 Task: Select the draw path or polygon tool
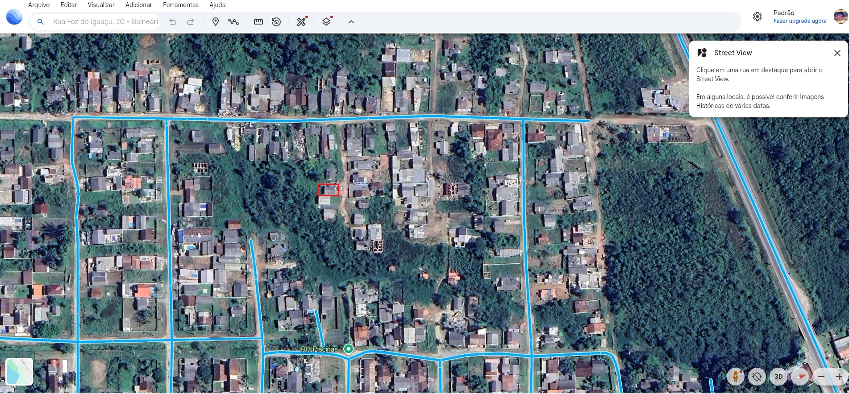(233, 21)
